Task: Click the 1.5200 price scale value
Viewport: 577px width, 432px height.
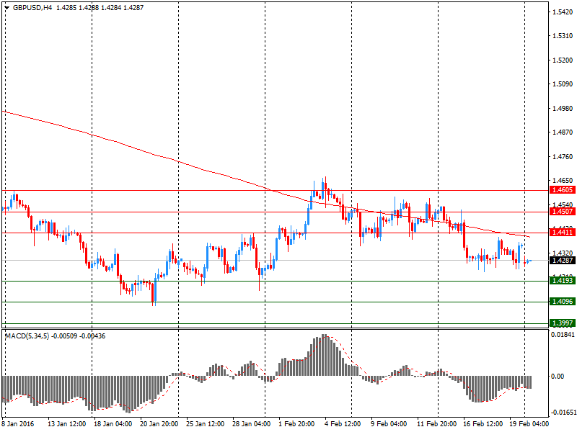Action: coord(563,60)
